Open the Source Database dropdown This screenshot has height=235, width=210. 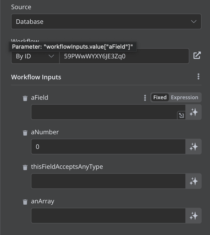[x=106, y=21]
